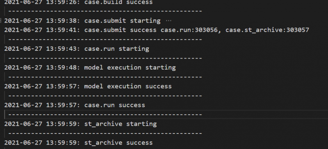Place cursor on case.build success text

pos(118,2)
